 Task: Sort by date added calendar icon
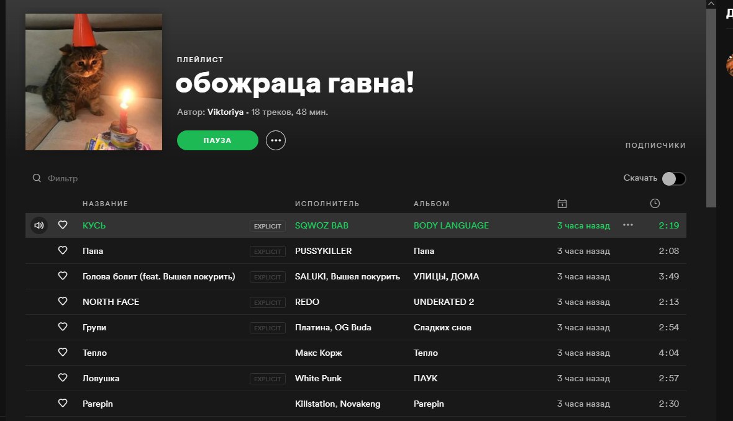(562, 204)
